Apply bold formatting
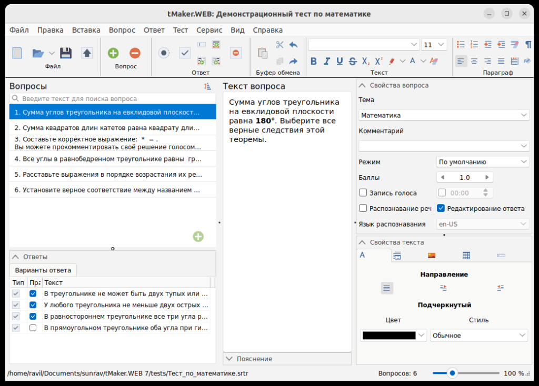The height and width of the screenshot is (386, 539). coord(314,61)
